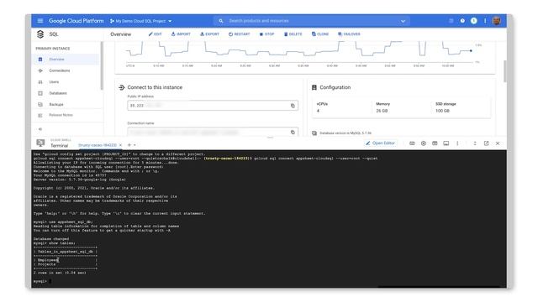Click the Google Cloud Platform logo text
Screen dimensions: 538x302
76,21
